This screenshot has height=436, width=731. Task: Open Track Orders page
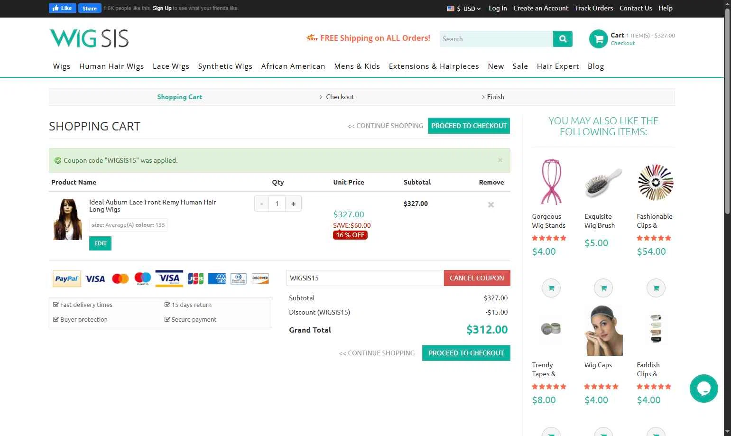pyautogui.click(x=594, y=8)
